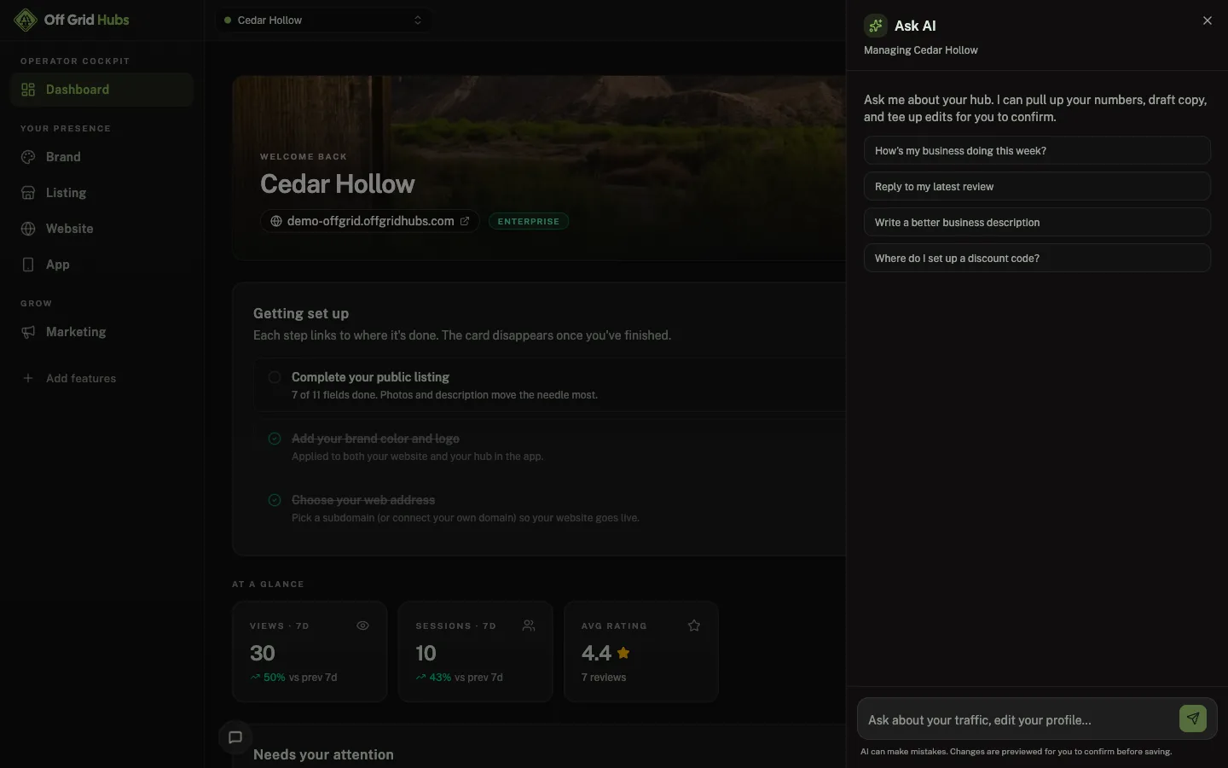Image resolution: width=1228 pixels, height=768 pixels.
Task: Click the 43% trend arrow on Sessions
Action: pyautogui.click(x=420, y=678)
